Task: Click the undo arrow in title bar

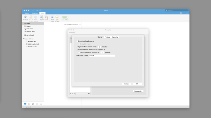Action: click(33, 10)
